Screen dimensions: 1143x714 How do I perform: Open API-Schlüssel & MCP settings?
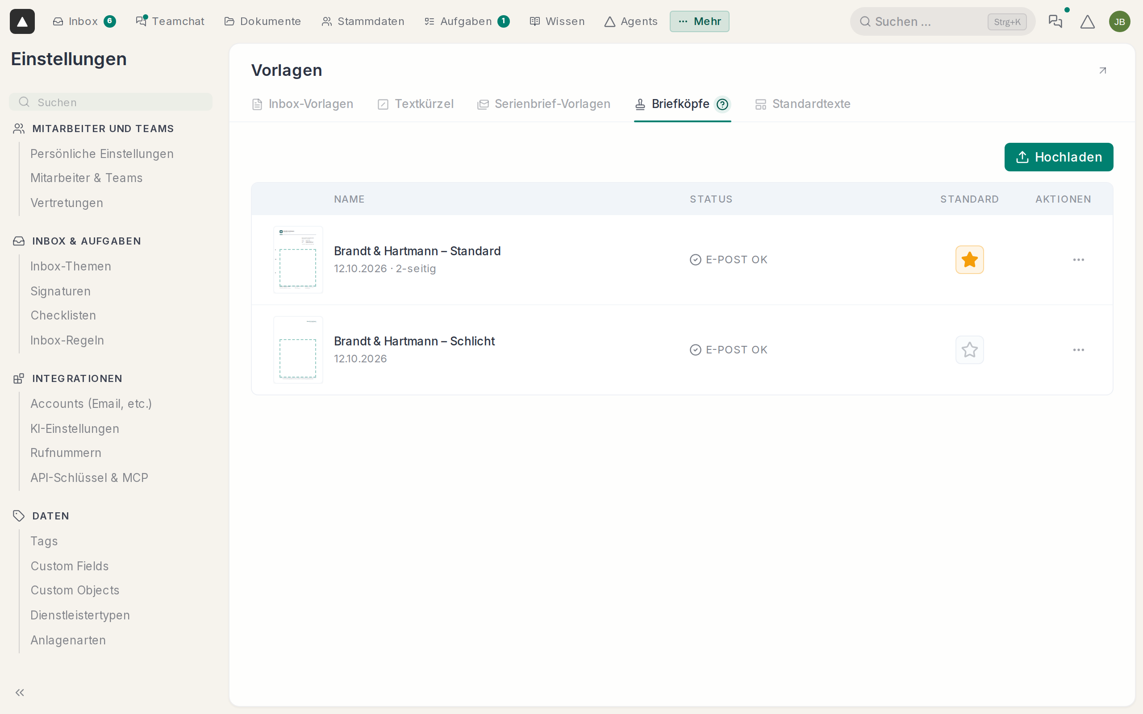(89, 478)
